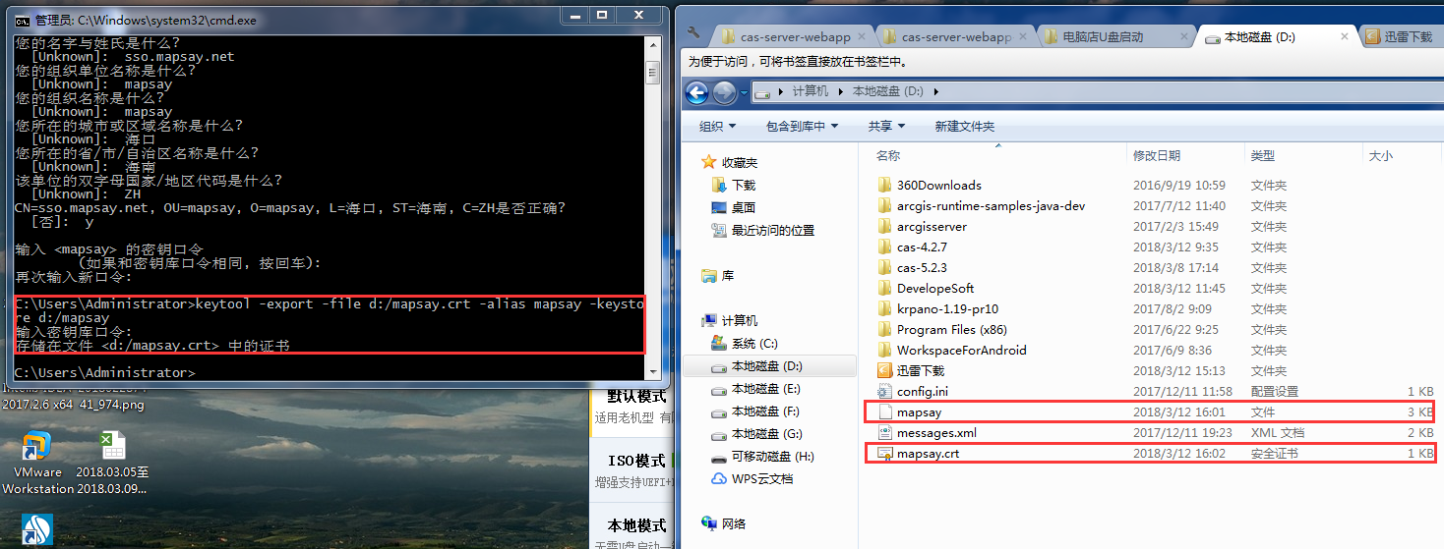Select the mapsay keystore file row
The height and width of the screenshot is (549, 1444).
coord(1149,412)
